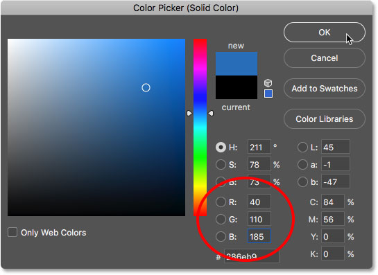
Task: Confirm the color with the OK button
Action: pos(324,33)
